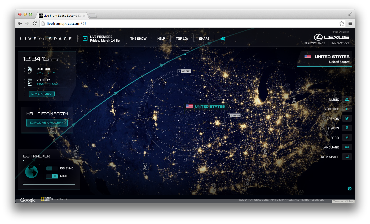Open the Chrome hamburger menu
Viewport: 370px width, 224px height.
tap(350, 23)
